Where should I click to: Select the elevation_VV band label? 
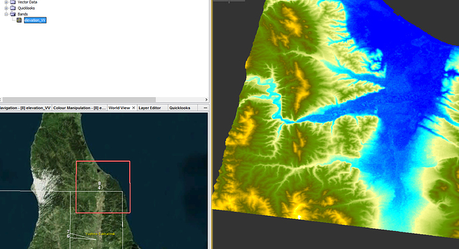click(x=35, y=20)
